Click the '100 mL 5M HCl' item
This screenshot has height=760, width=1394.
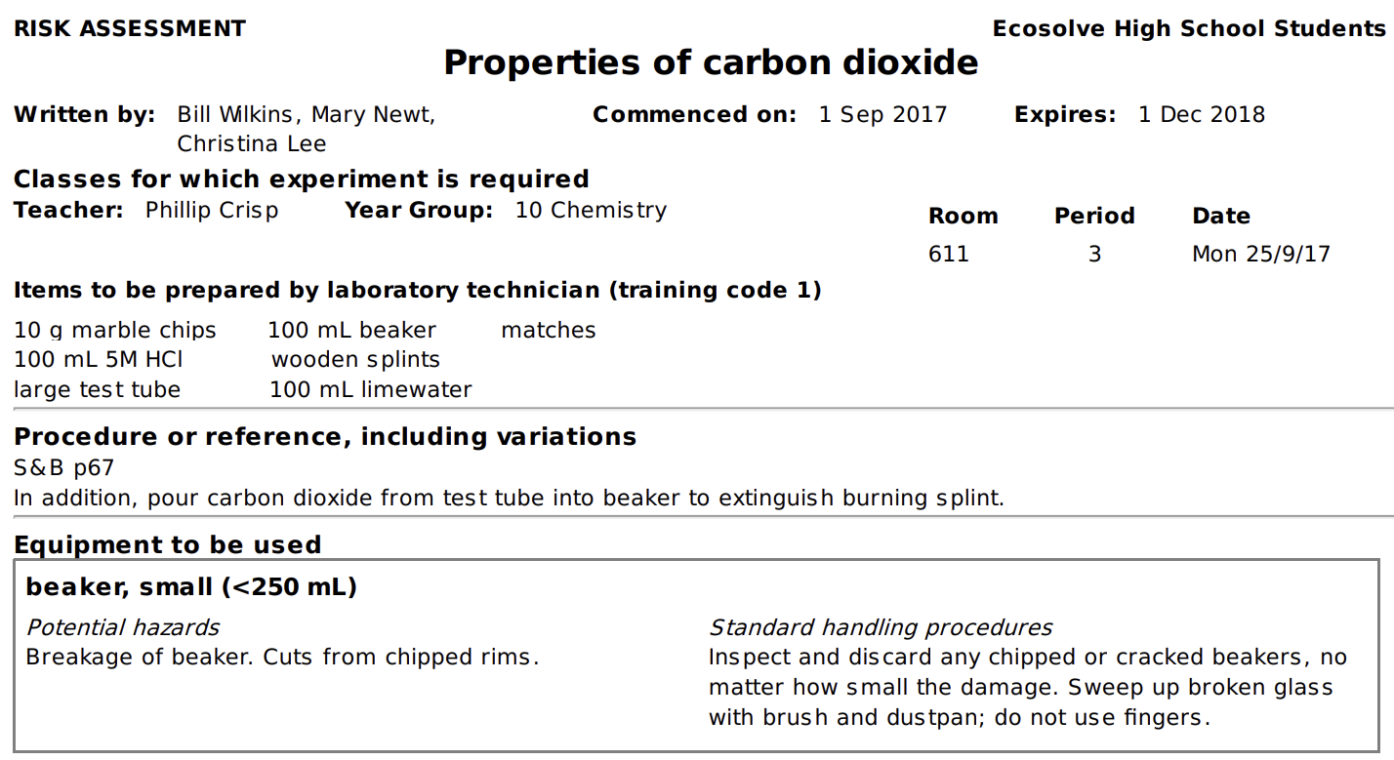[x=99, y=360]
